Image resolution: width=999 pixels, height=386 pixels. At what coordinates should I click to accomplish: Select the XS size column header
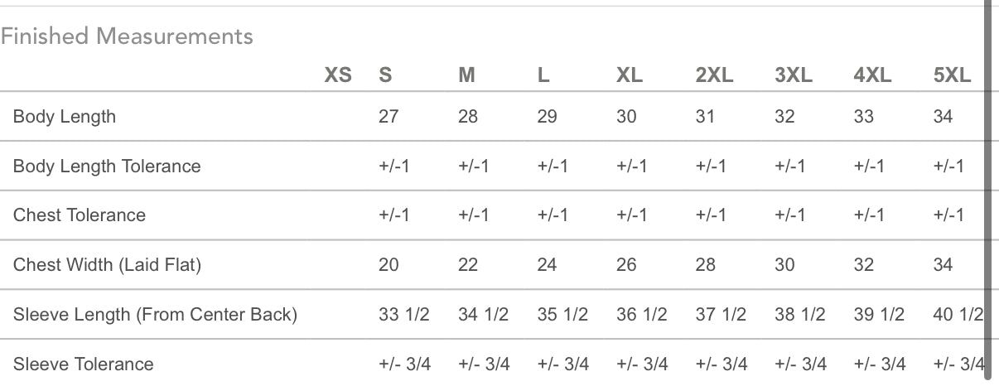(x=337, y=75)
